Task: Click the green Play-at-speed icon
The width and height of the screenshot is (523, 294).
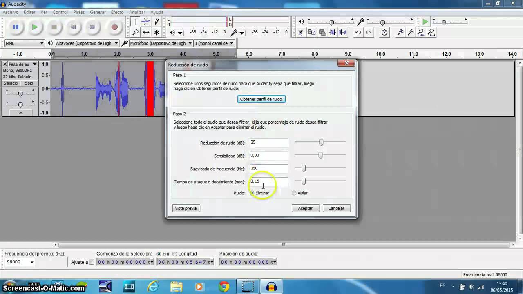Action: tap(425, 22)
